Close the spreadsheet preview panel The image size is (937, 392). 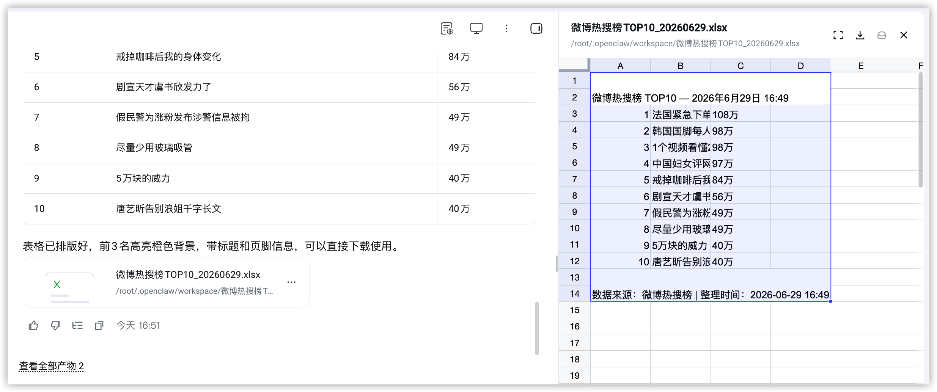pos(904,35)
